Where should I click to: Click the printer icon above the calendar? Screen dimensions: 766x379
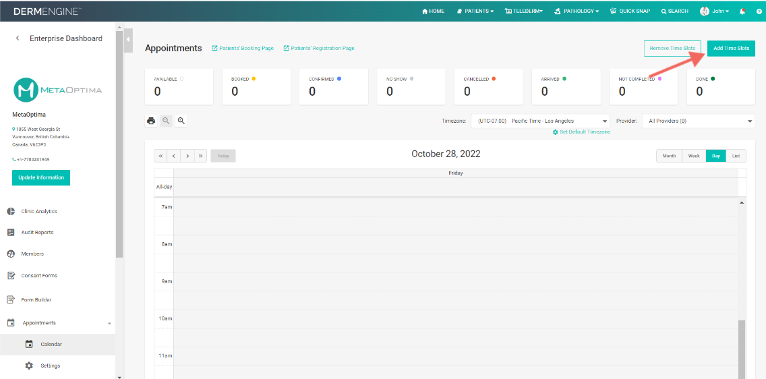click(x=151, y=121)
